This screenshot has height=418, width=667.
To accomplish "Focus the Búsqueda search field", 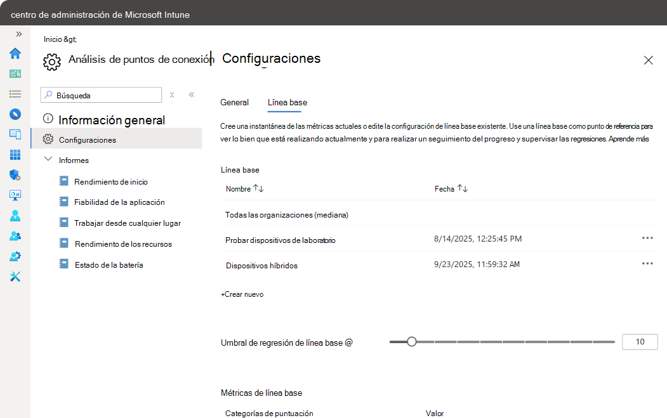I will tap(102, 95).
